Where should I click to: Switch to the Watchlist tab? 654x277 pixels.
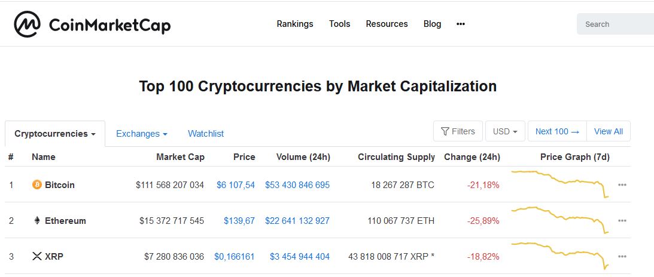coord(206,134)
